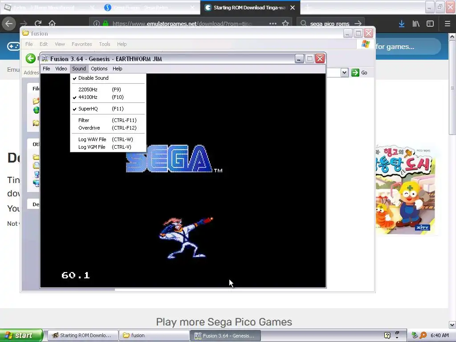The image size is (456, 342).
Task: Open Firefox downloads panel
Action: (x=402, y=24)
